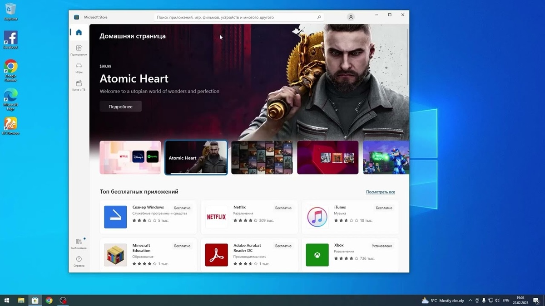This screenshot has height=306, width=545.
Task: Open the Minecraft Education app icon
Action: (x=115, y=255)
